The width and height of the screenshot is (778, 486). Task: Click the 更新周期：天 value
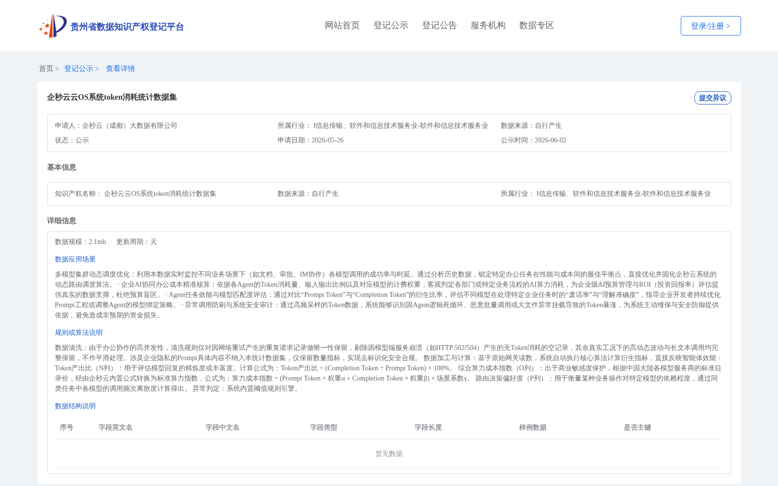pos(137,242)
